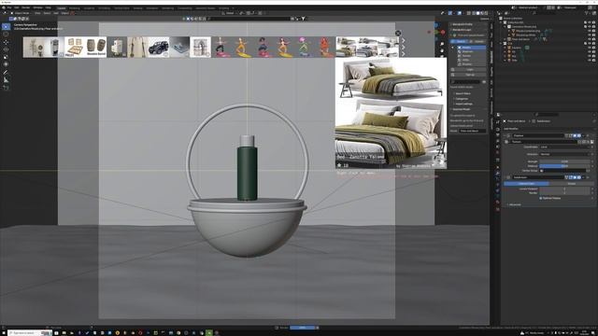Select the Rotate tool
The width and height of the screenshot is (598, 336).
[7, 49]
